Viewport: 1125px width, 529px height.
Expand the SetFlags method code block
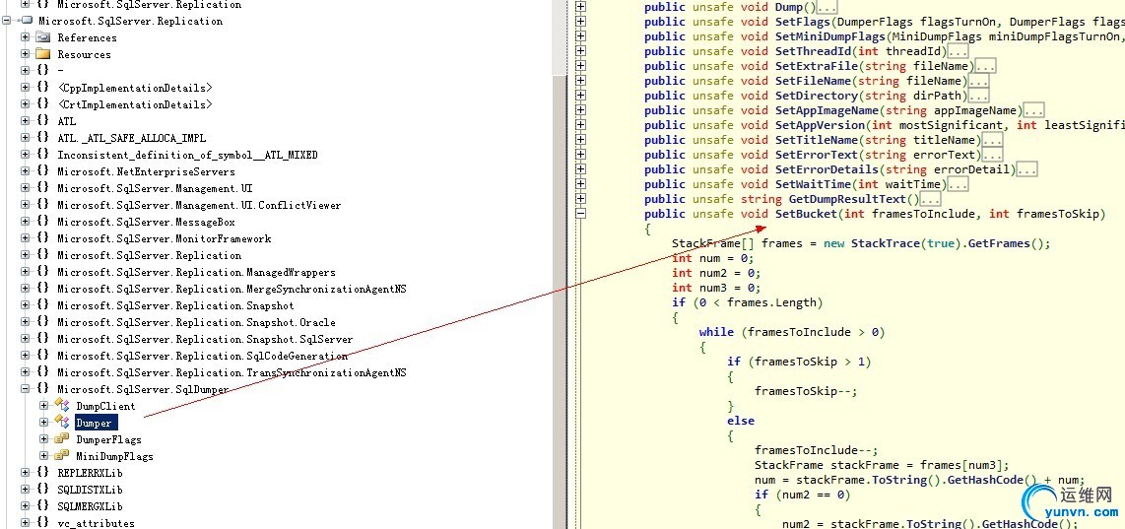pyautogui.click(x=581, y=22)
